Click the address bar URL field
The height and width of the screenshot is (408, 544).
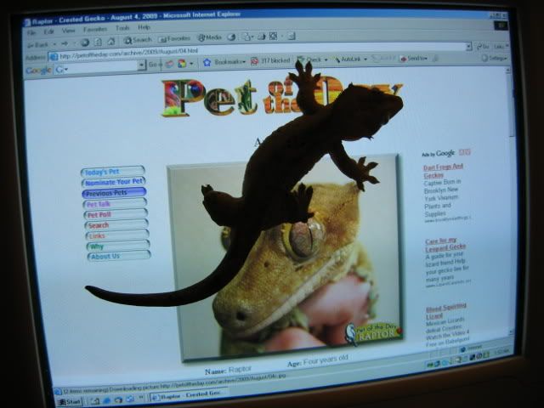[x=260, y=50]
